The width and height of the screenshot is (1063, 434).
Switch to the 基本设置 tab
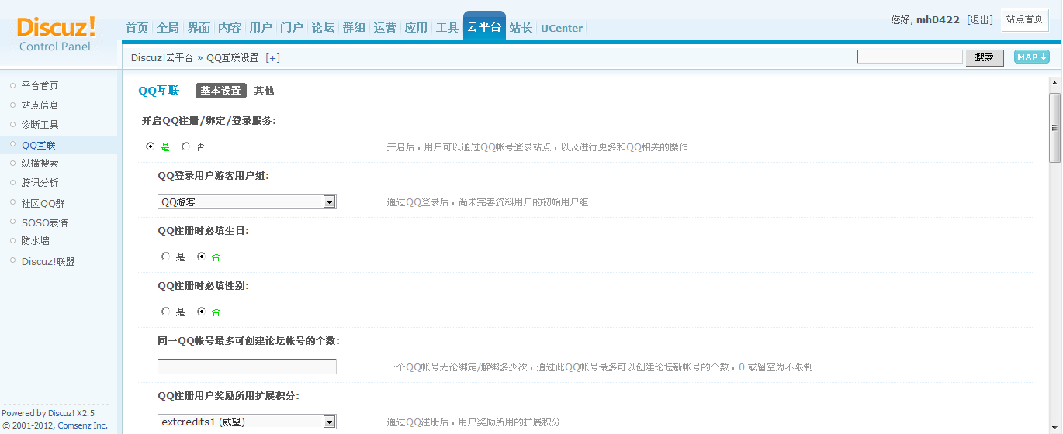[221, 91]
